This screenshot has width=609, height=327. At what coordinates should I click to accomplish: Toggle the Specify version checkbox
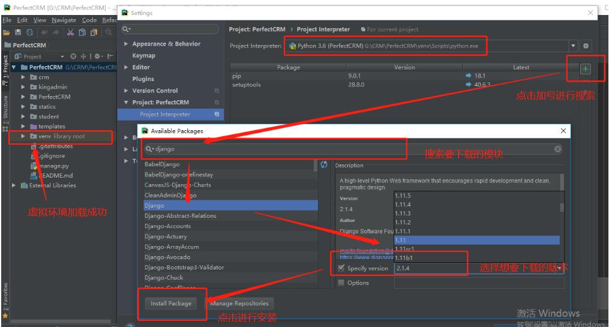click(x=341, y=268)
